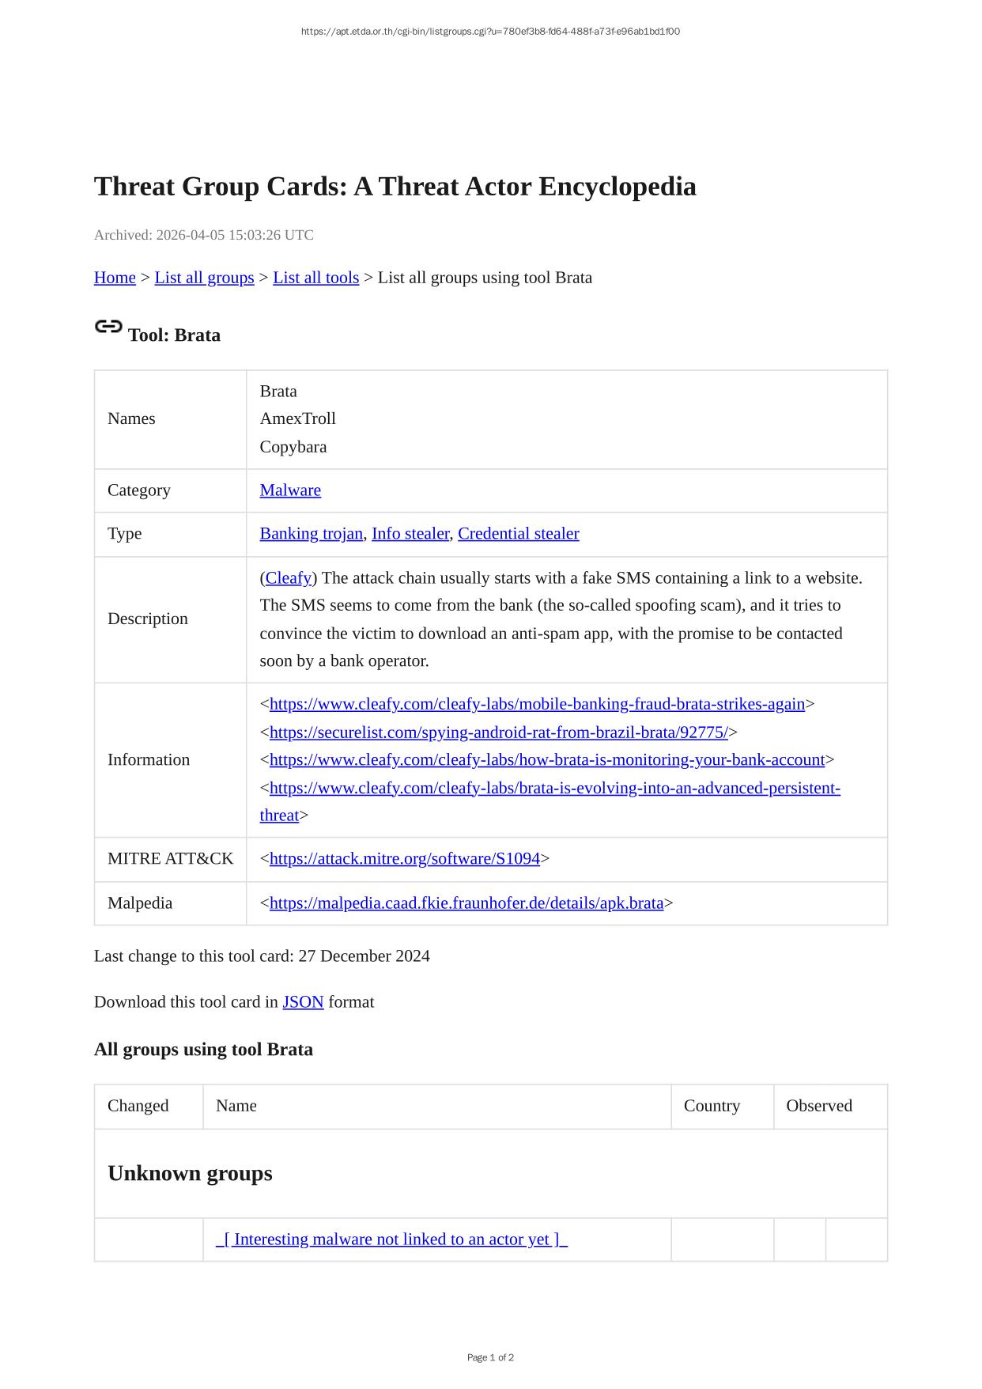Go to List all groups breadcrumb
Image resolution: width=982 pixels, height=1389 pixels.
click(x=204, y=278)
